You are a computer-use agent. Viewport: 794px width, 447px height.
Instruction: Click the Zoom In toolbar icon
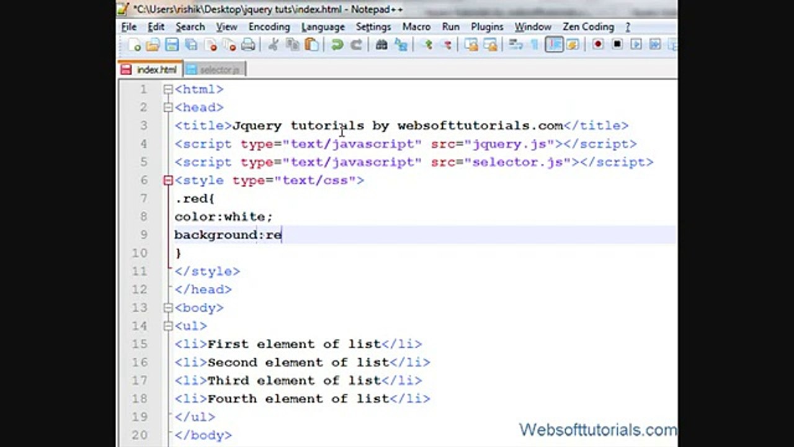click(427, 45)
